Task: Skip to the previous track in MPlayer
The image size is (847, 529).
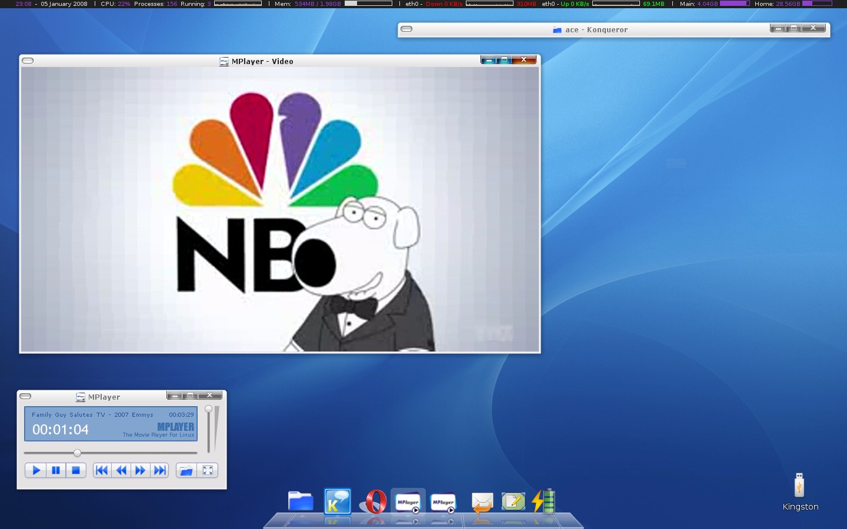Action: 102,470
